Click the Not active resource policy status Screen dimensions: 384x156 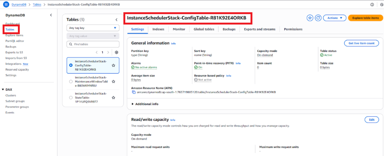(x=203, y=79)
